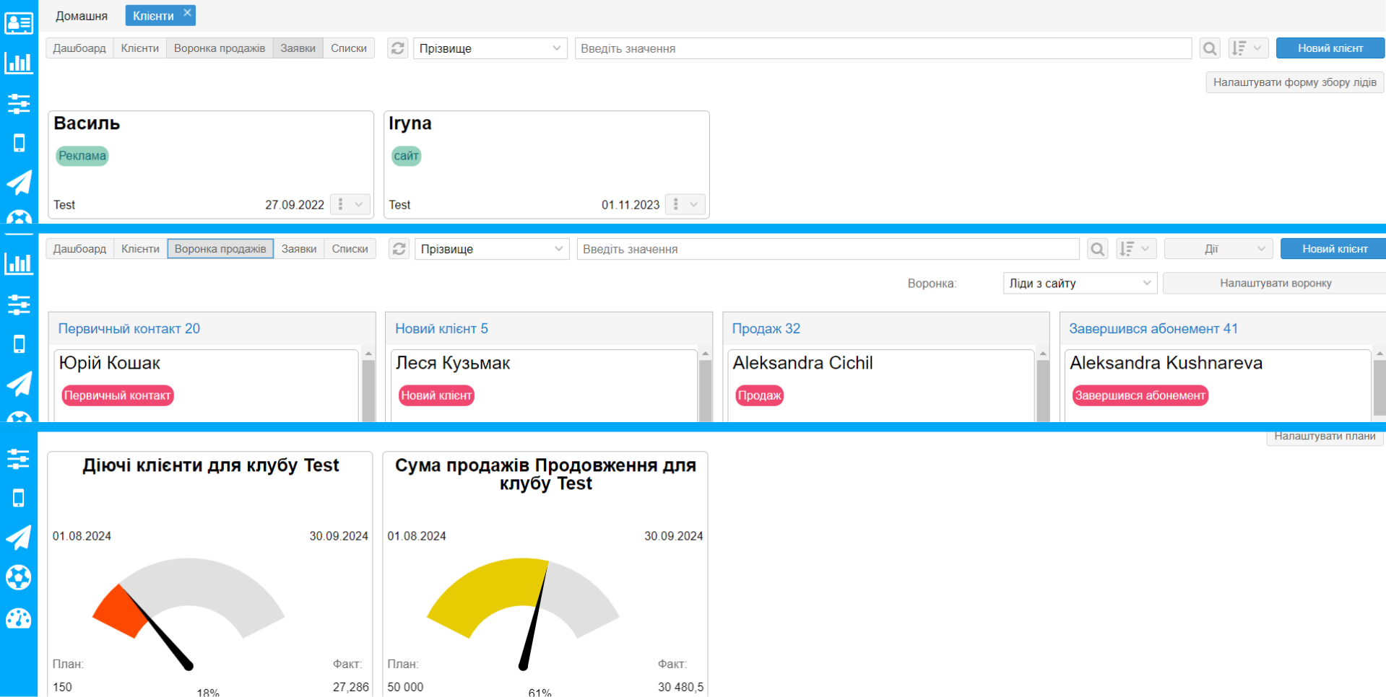Select the highlighted Воронка продажів sub-tab
Image resolution: width=1386 pixels, height=697 pixels.
(x=220, y=249)
